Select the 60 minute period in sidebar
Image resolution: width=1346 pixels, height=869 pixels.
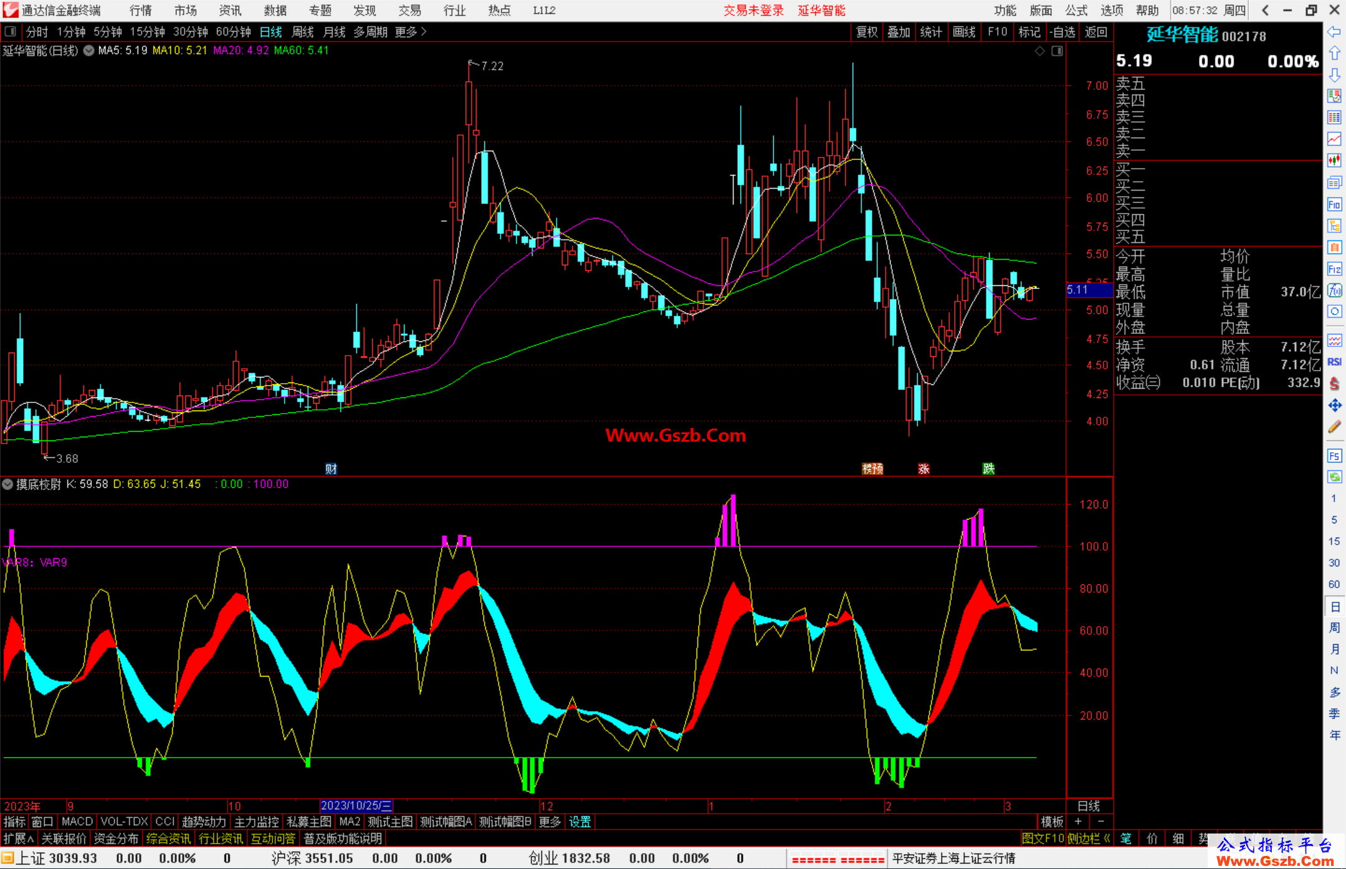pyautogui.click(x=1334, y=584)
